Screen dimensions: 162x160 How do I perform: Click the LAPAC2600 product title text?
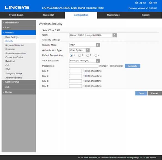(73, 8)
